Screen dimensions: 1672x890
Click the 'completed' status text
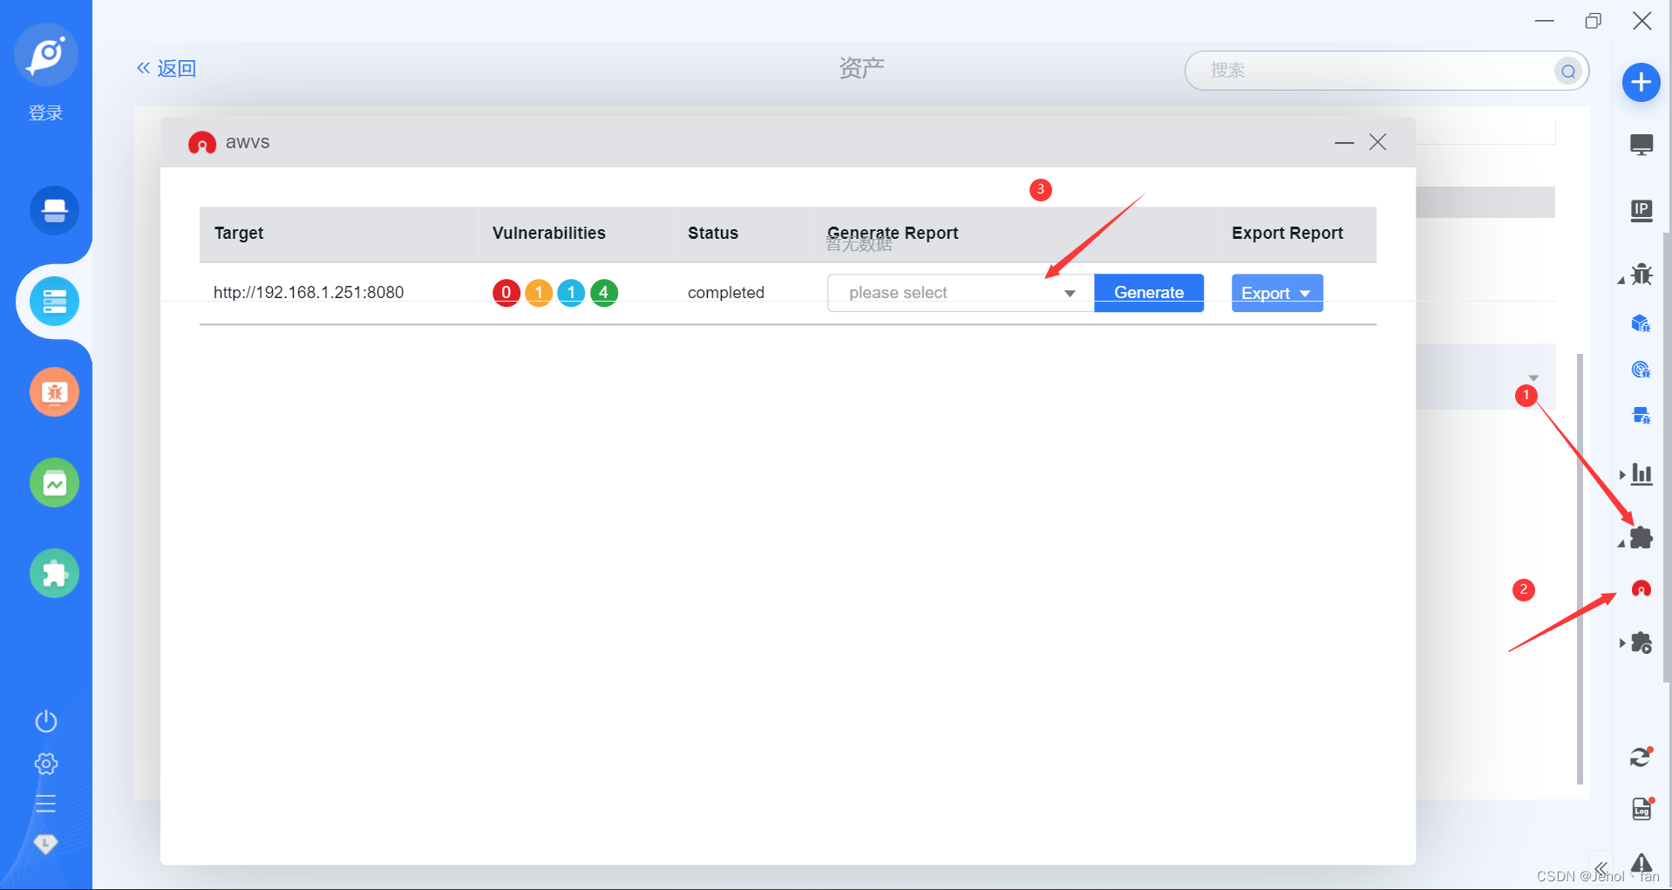pyautogui.click(x=726, y=293)
